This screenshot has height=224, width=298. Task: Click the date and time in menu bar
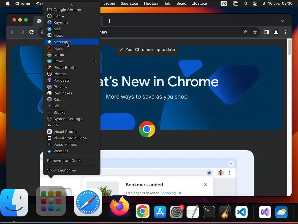[x=277, y=3]
